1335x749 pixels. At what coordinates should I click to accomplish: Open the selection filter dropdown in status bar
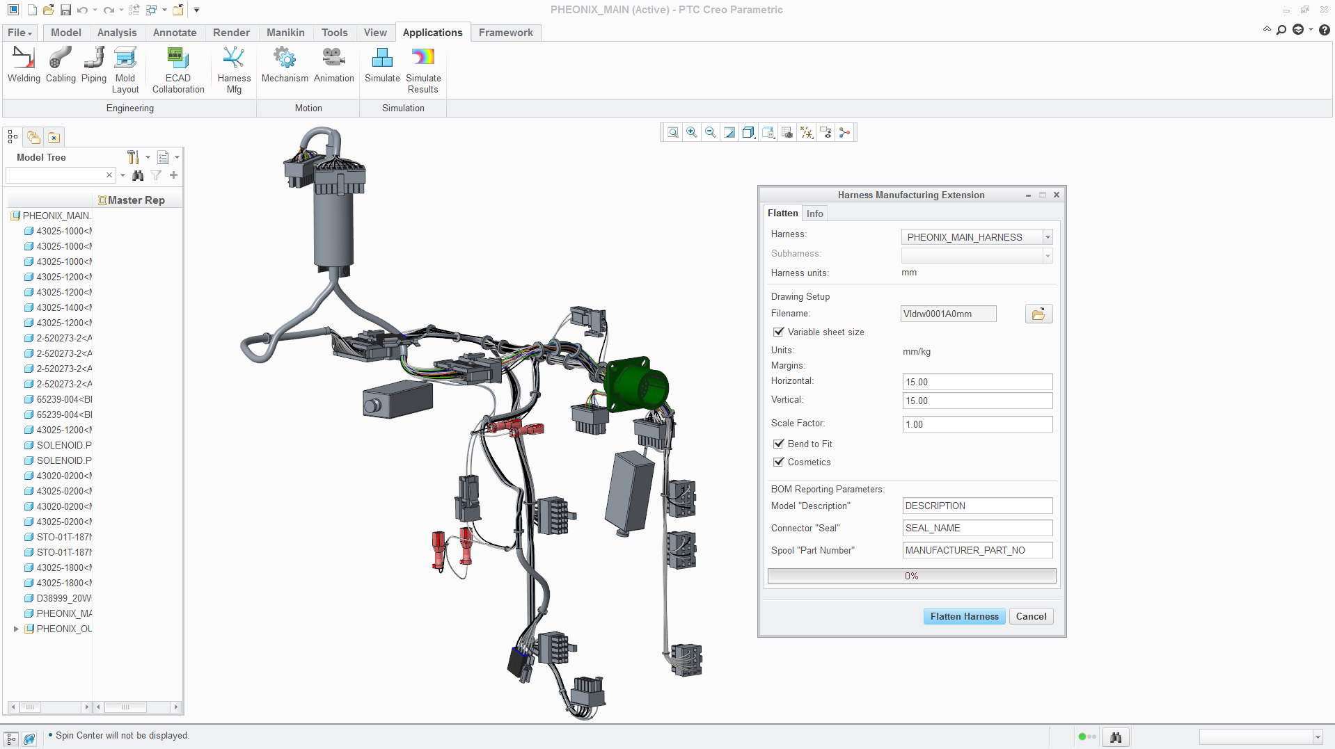pyautogui.click(x=1317, y=737)
